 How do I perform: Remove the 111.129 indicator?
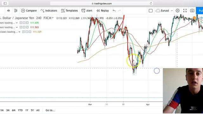click(x=30, y=32)
